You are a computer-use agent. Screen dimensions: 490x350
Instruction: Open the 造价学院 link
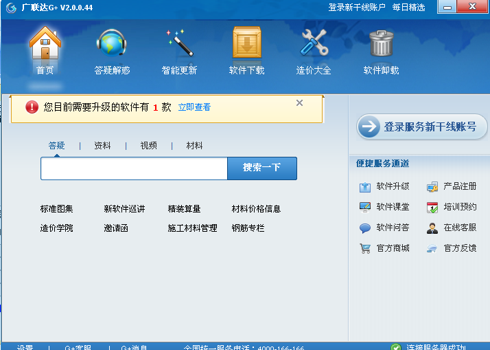56,228
